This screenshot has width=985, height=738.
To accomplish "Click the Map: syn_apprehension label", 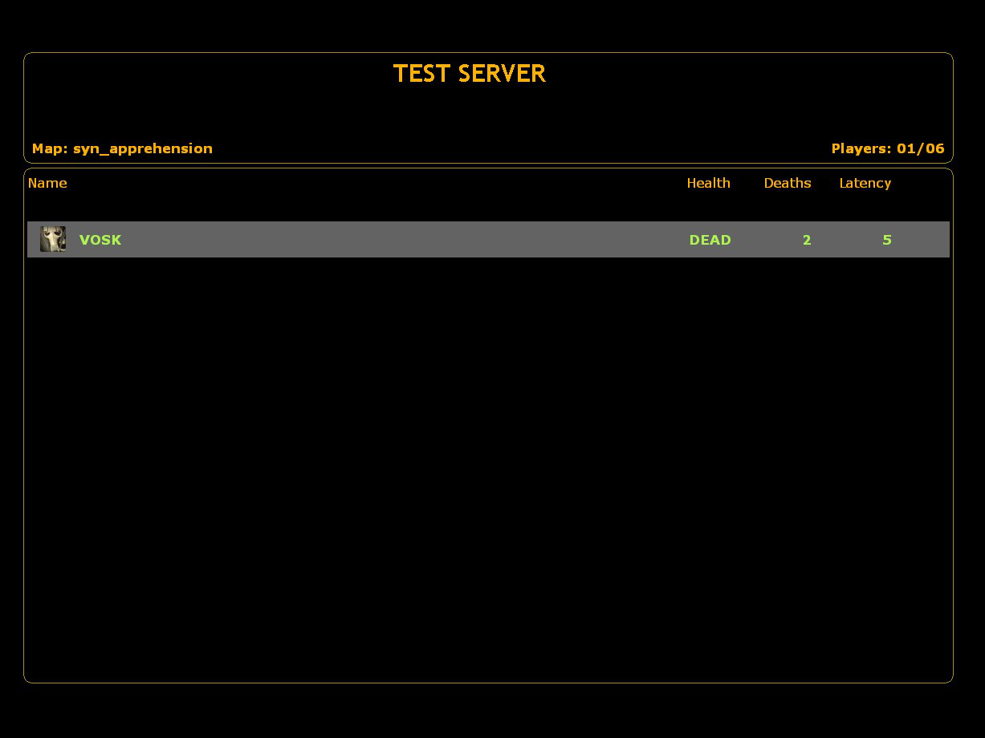I will pos(122,148).
